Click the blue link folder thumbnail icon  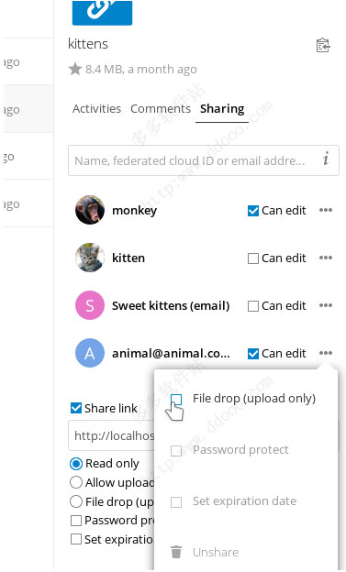pyautogui.click(x=102, y=12)
